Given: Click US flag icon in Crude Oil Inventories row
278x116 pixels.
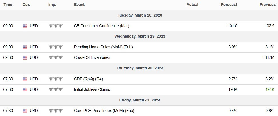Looking at the screenshot, I should [x=25, y=58].
